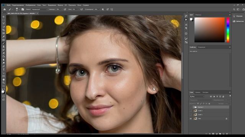The height and width of the screenshot is (137, 245).
Task: Toggle pressure for opacity button
Action: 65,10
